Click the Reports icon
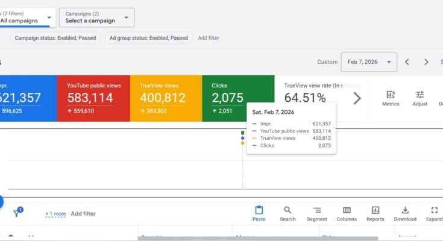Image resolution: width=443 pixels, height=241 pixels. coord(375,210)
